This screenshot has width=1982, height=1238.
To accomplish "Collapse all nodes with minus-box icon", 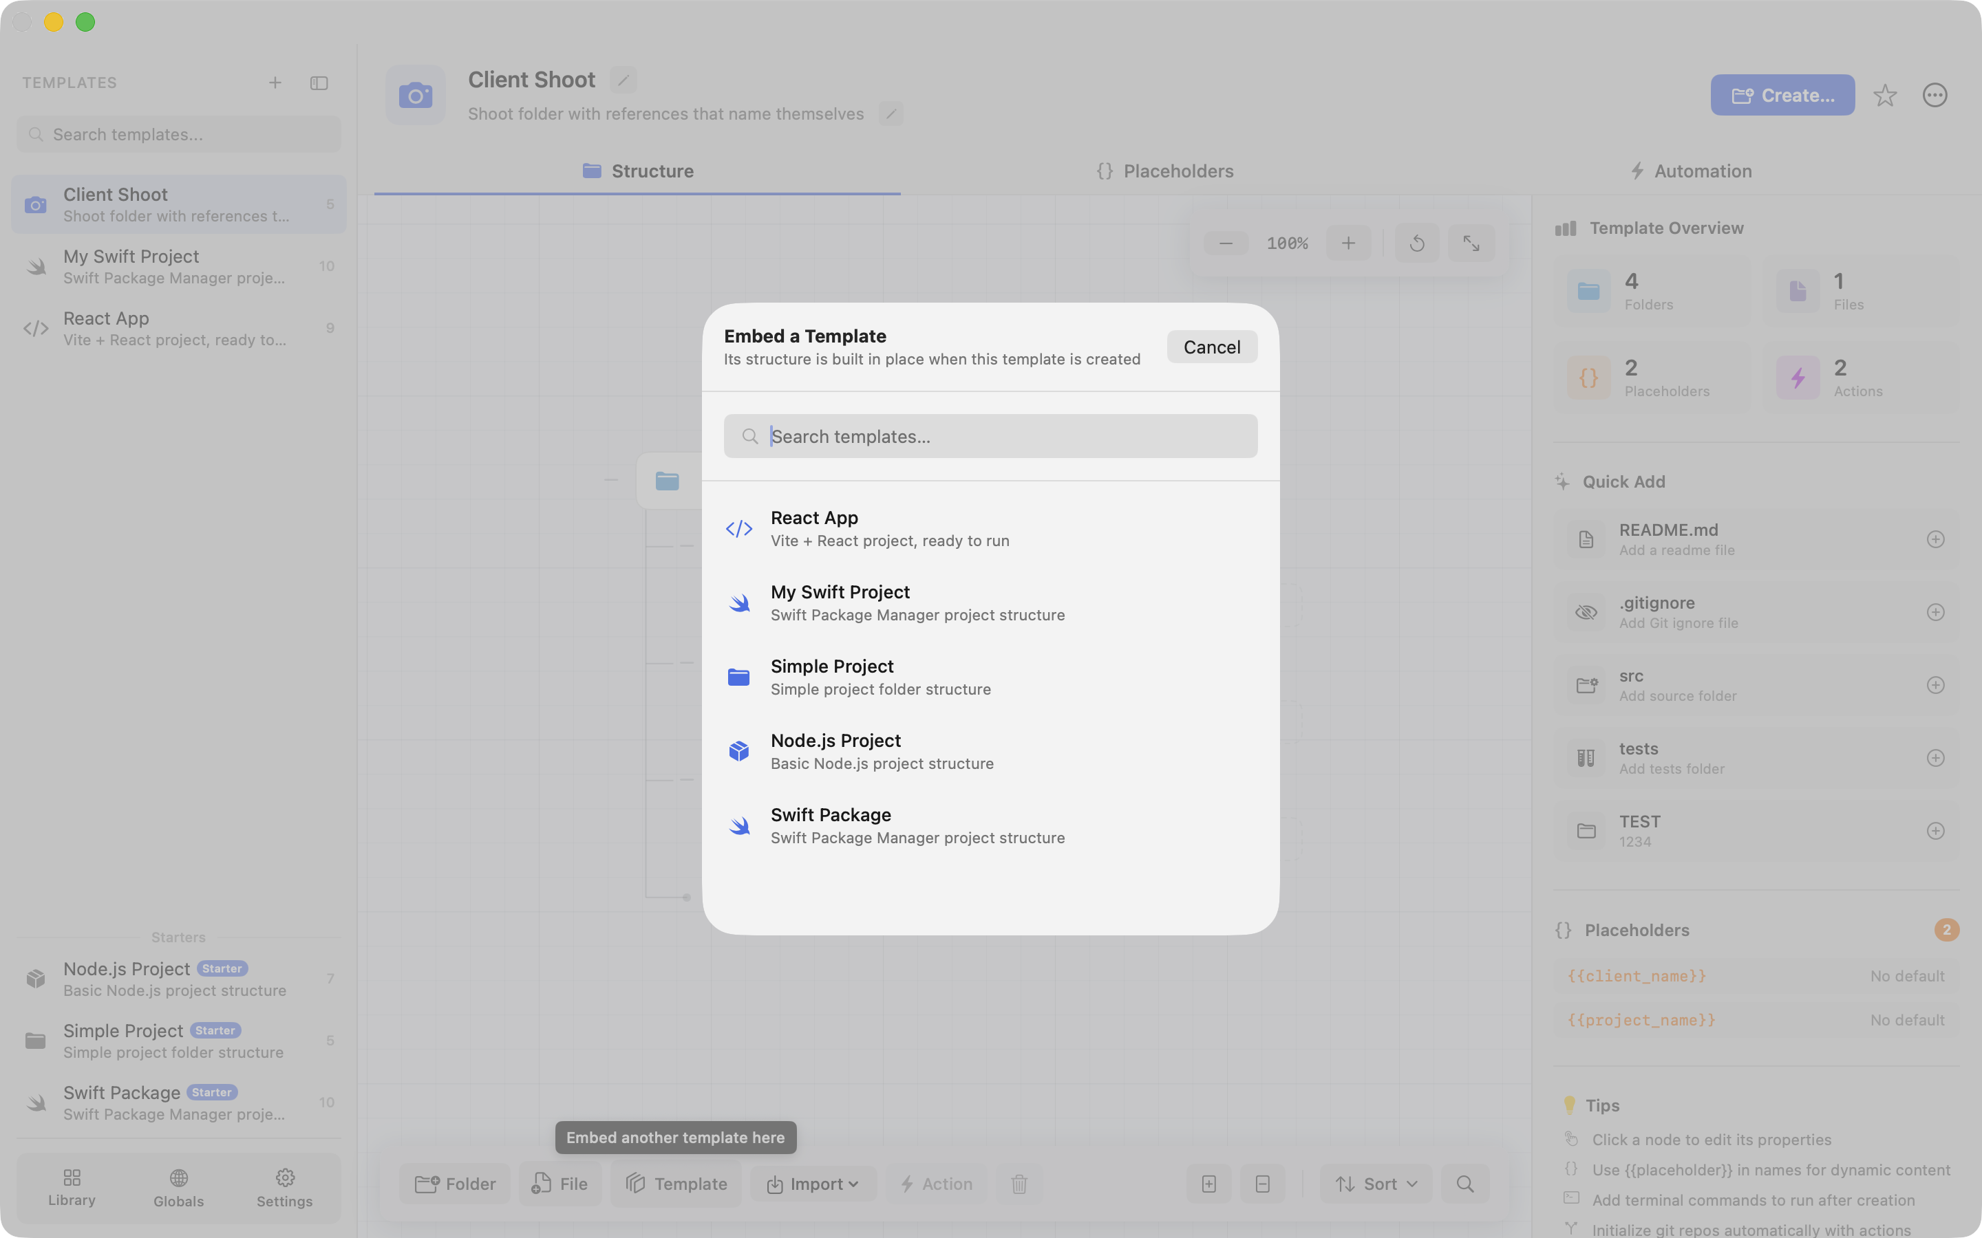I will (1262, 1184).
